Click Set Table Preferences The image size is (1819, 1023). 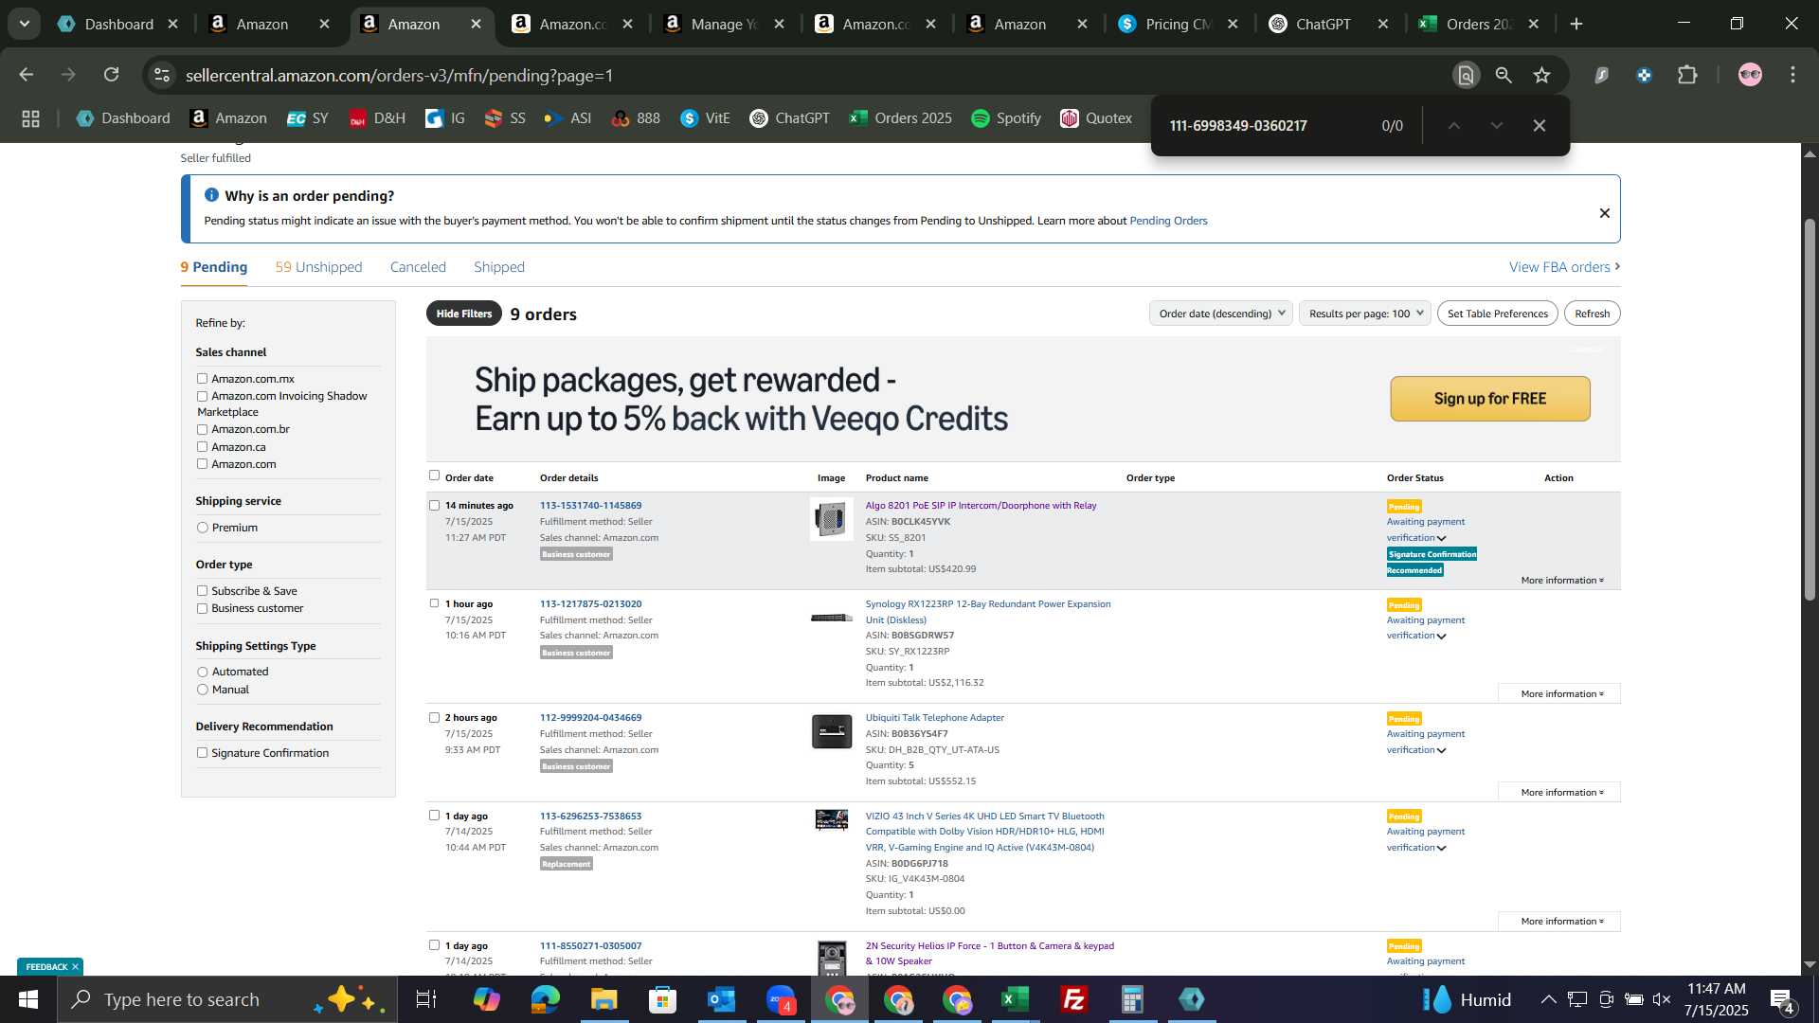pos(1498,314)
